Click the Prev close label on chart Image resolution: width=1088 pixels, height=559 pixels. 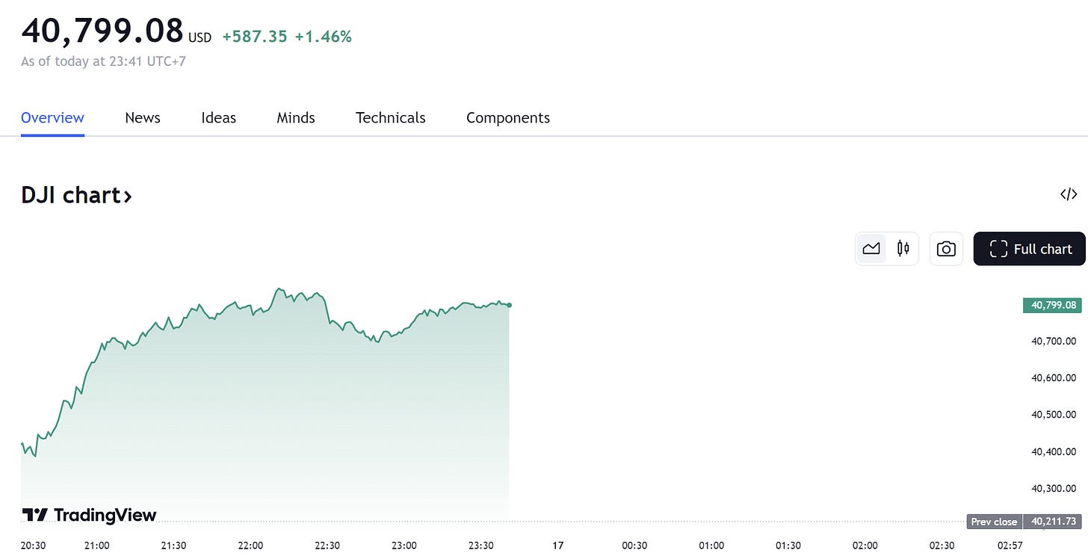(994, 522)
